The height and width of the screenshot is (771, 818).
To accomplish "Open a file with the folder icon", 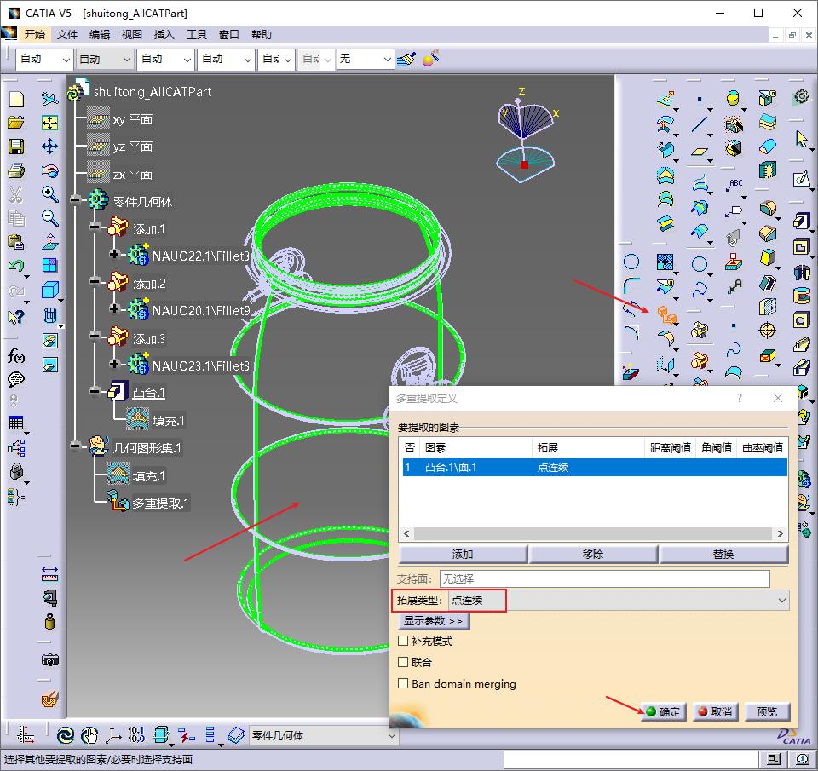I will (x=16, y=123).
